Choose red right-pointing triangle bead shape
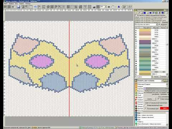Viewport: 172px width, 129px height. pyautogui.click(x=136, y=100)
